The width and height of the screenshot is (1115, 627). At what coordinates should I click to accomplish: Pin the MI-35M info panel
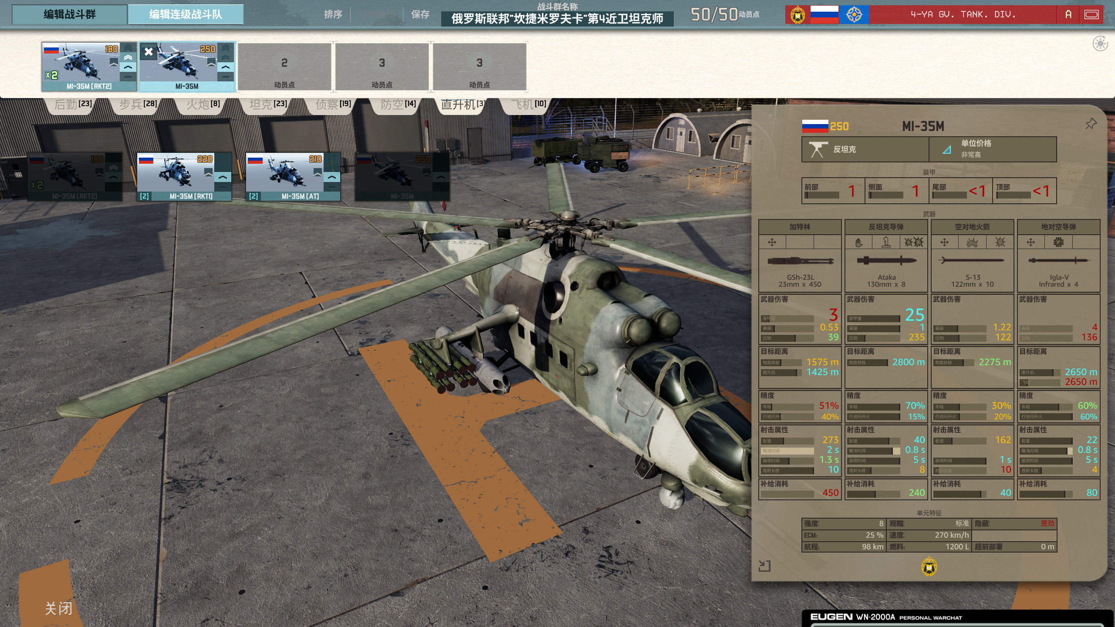pos(1091,124)
